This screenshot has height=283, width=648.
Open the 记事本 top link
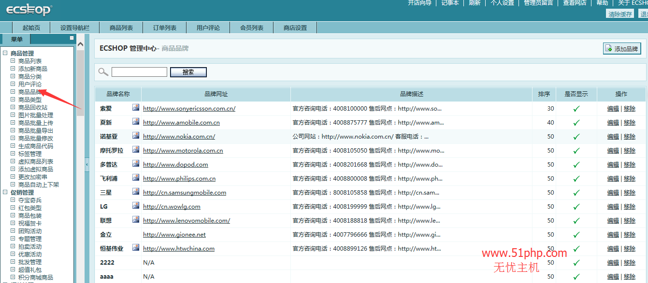(450, 3)
